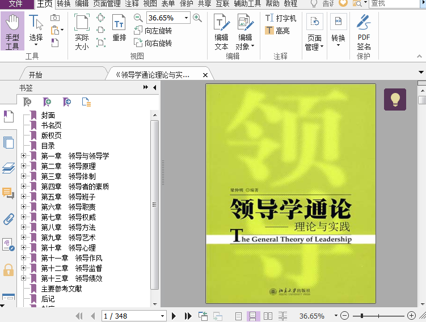
Task: Go to the next page arrow
Action: 174,316
